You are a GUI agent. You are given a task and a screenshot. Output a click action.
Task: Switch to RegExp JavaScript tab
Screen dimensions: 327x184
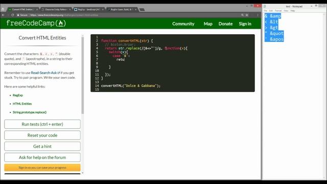(x=88, y=10)
